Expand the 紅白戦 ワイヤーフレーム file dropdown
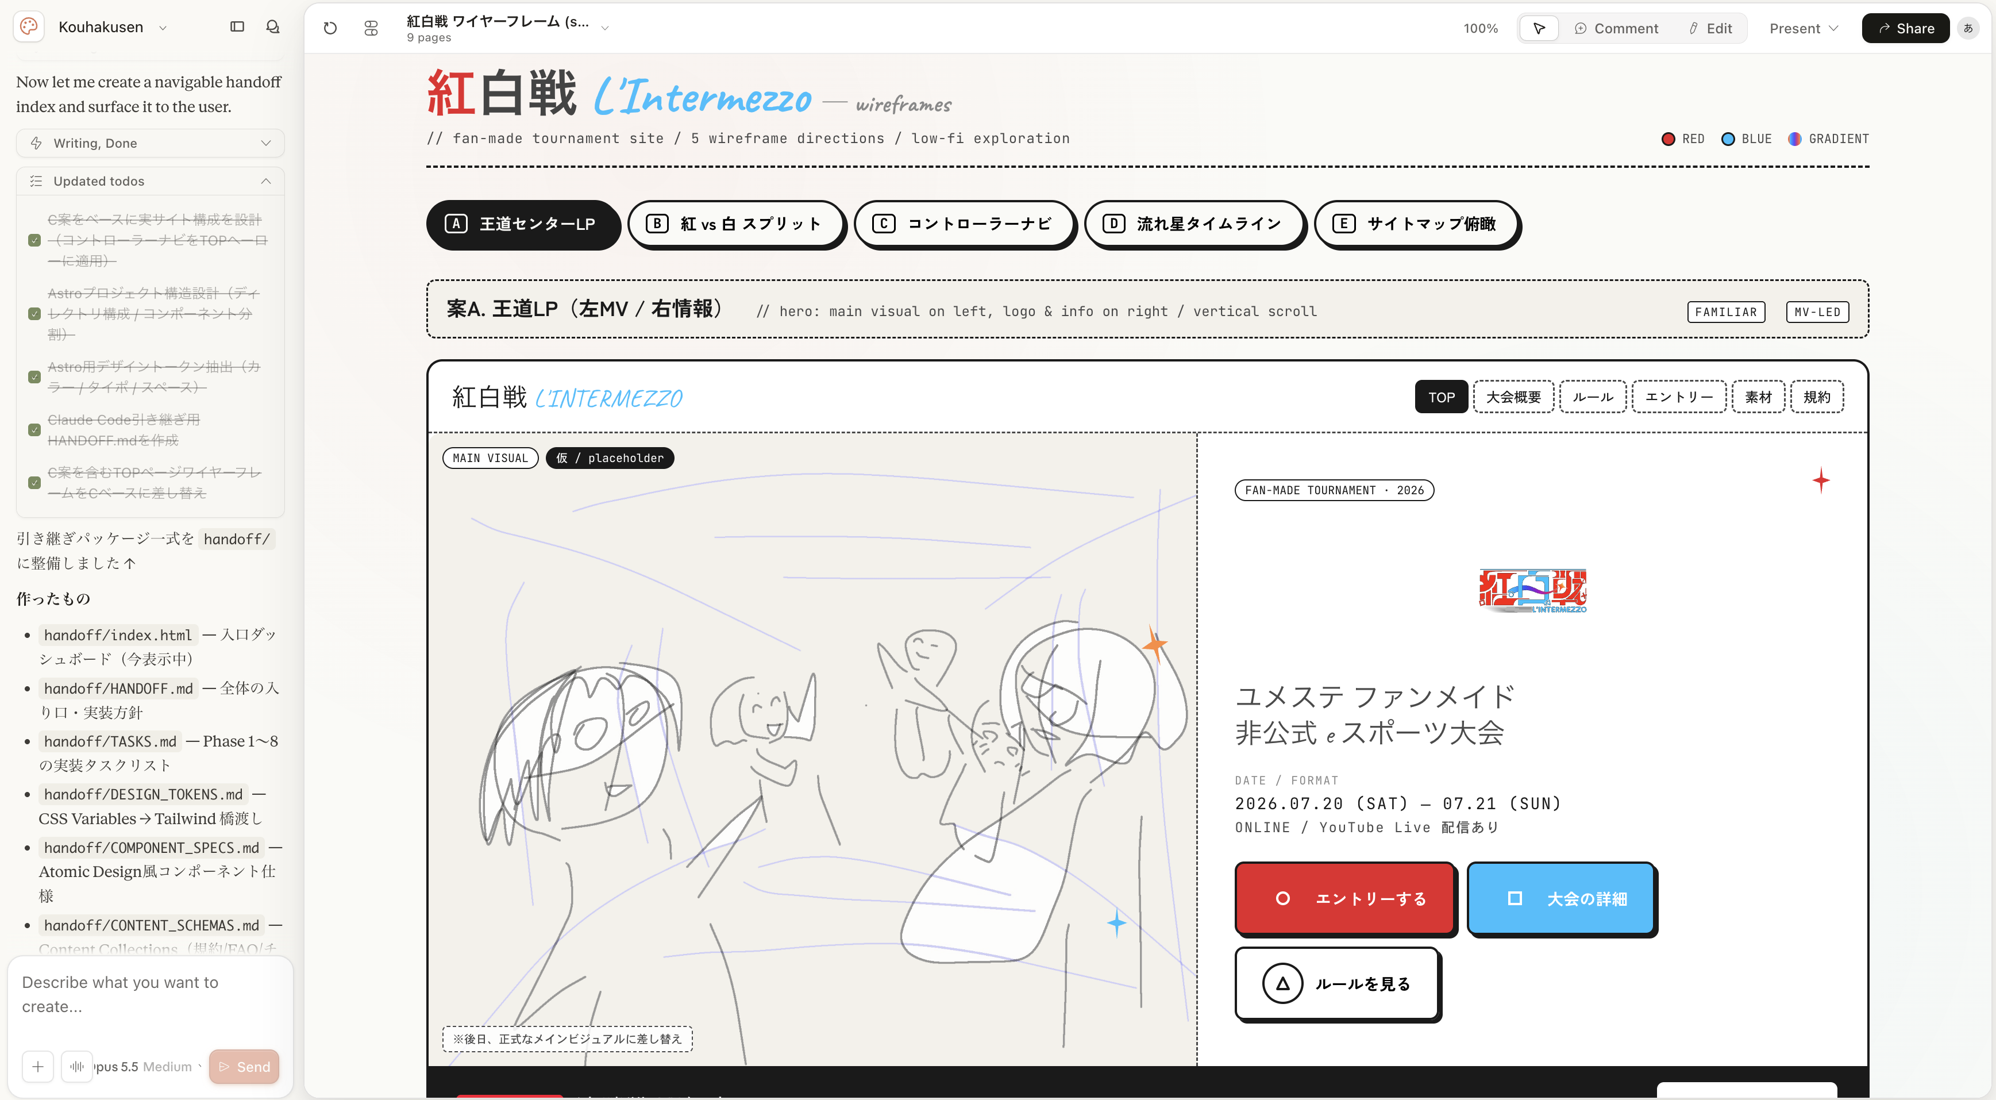1996x1100 pixels. coord(605,28)
